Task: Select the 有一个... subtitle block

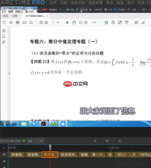Action: tap(98, 155)
